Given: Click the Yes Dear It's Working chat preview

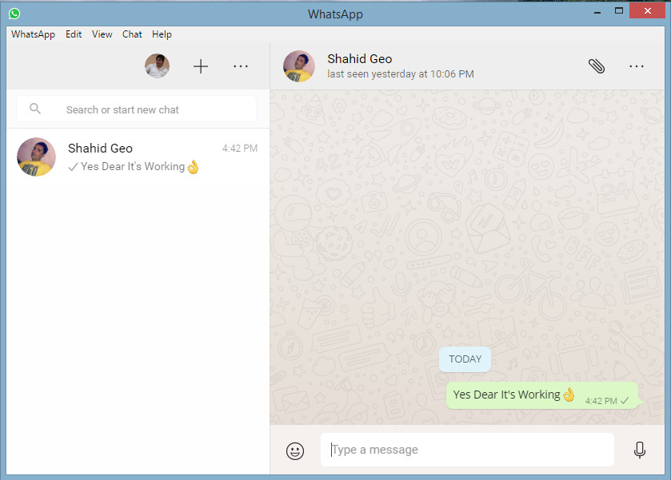Looking at the screenshot, I should coord(133,166).
